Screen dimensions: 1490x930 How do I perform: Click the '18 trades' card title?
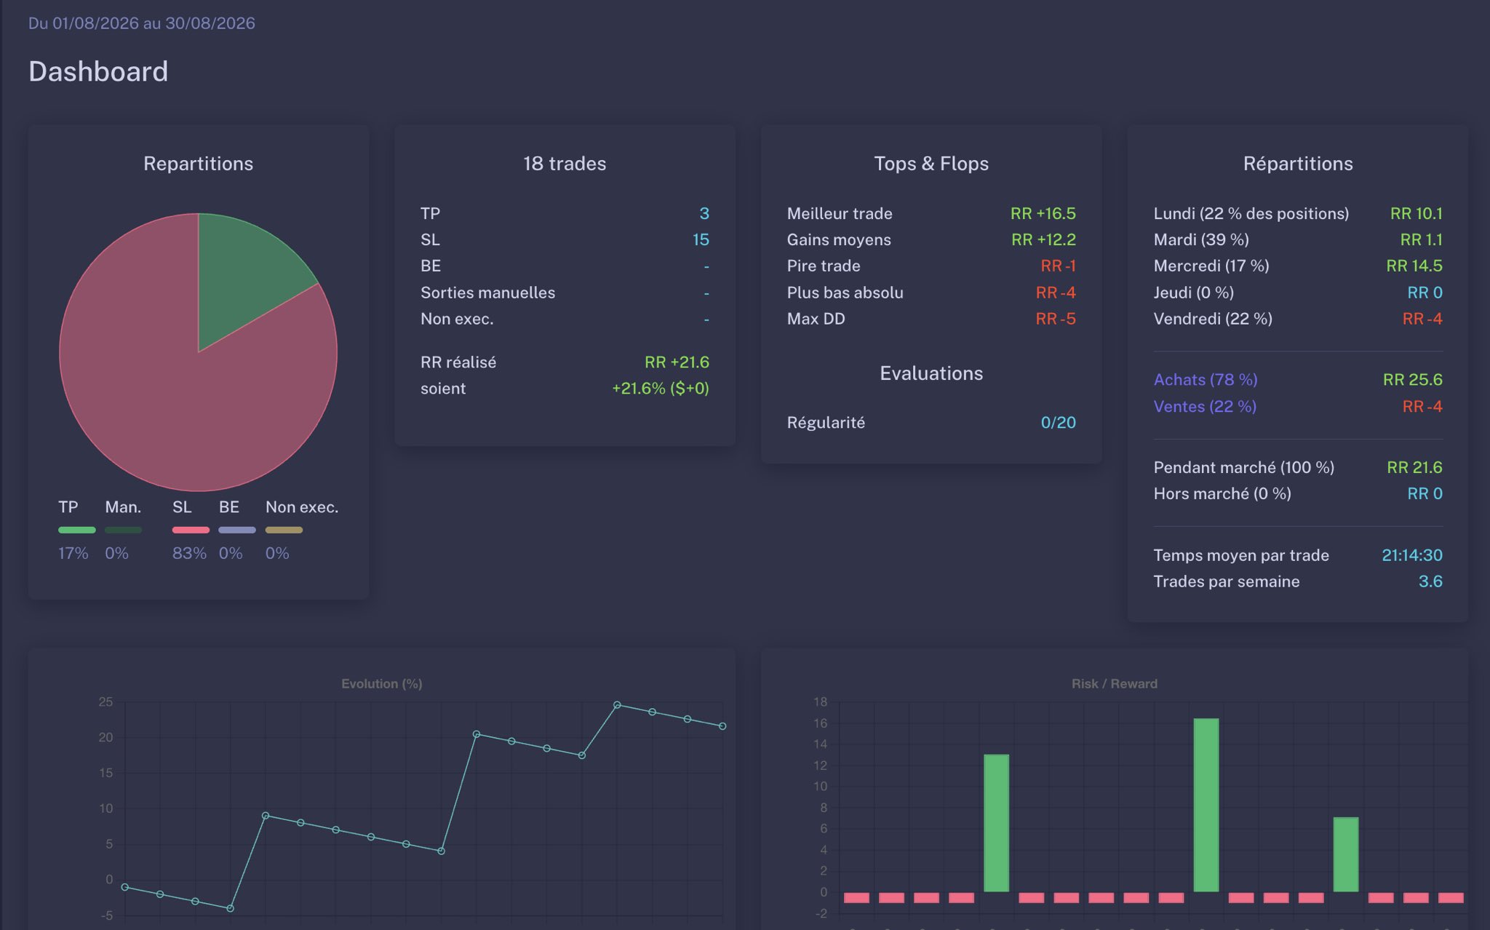(x=565, y=164)
